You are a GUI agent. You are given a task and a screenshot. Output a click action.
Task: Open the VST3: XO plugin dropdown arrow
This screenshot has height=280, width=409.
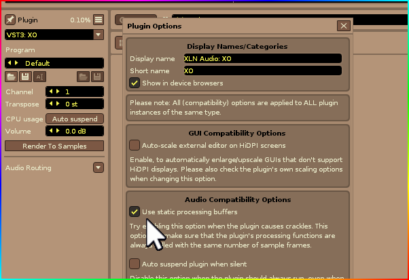[x=99, y=35]
